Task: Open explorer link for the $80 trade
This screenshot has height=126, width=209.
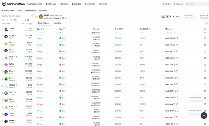Action: [205, 98]
